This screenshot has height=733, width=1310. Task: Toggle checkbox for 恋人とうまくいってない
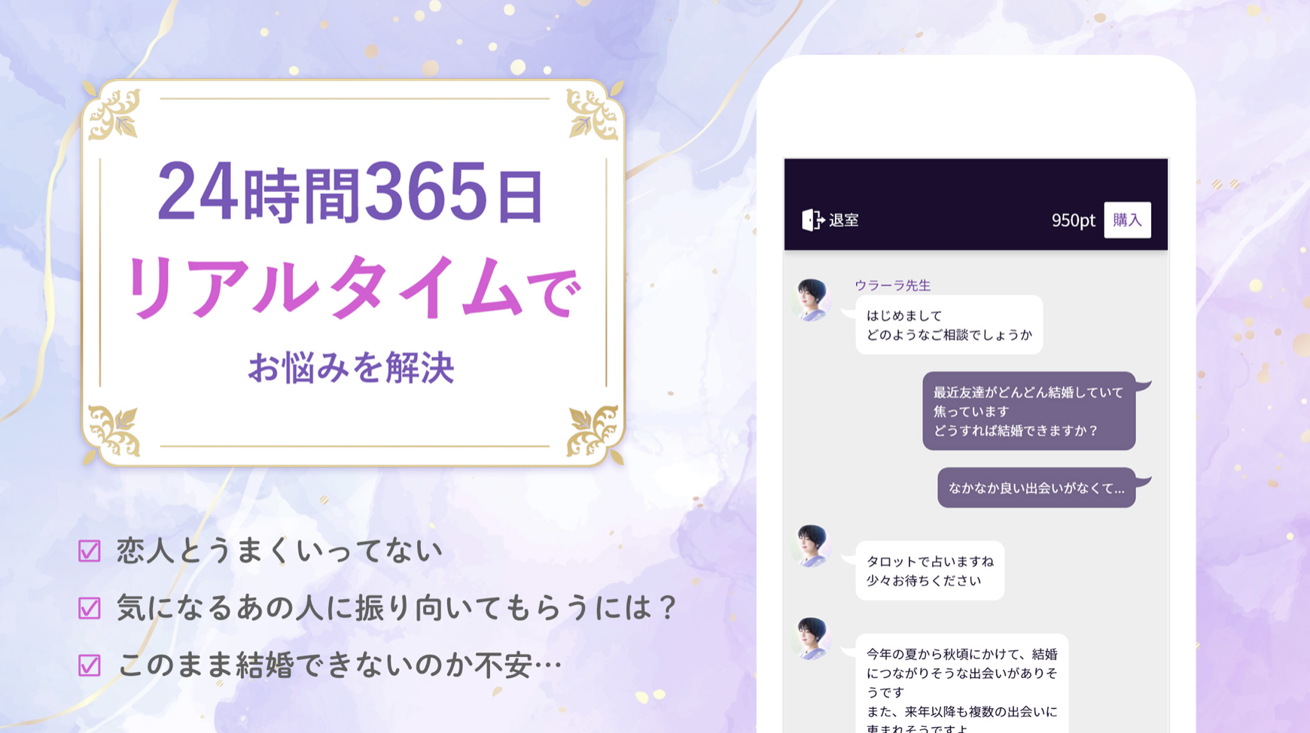pyautogui.click(x=90, y=551)
